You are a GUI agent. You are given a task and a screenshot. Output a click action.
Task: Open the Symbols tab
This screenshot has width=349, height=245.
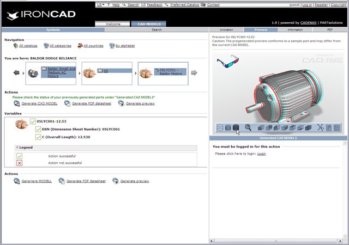(x=53, y=30)
